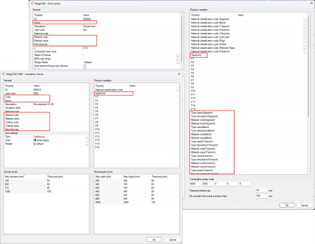The height and width of the screenshot is (244, 315).
Task: Click Max width 800 cell in Rectangular ducts
Action: [108, 199]
